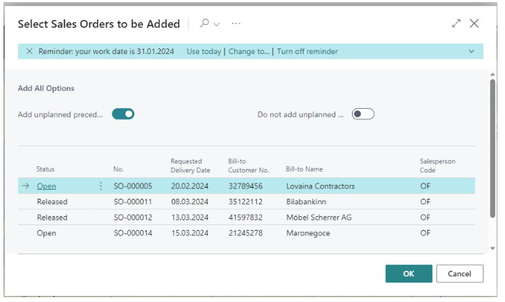Click the Cancel button

click(459, 274)
